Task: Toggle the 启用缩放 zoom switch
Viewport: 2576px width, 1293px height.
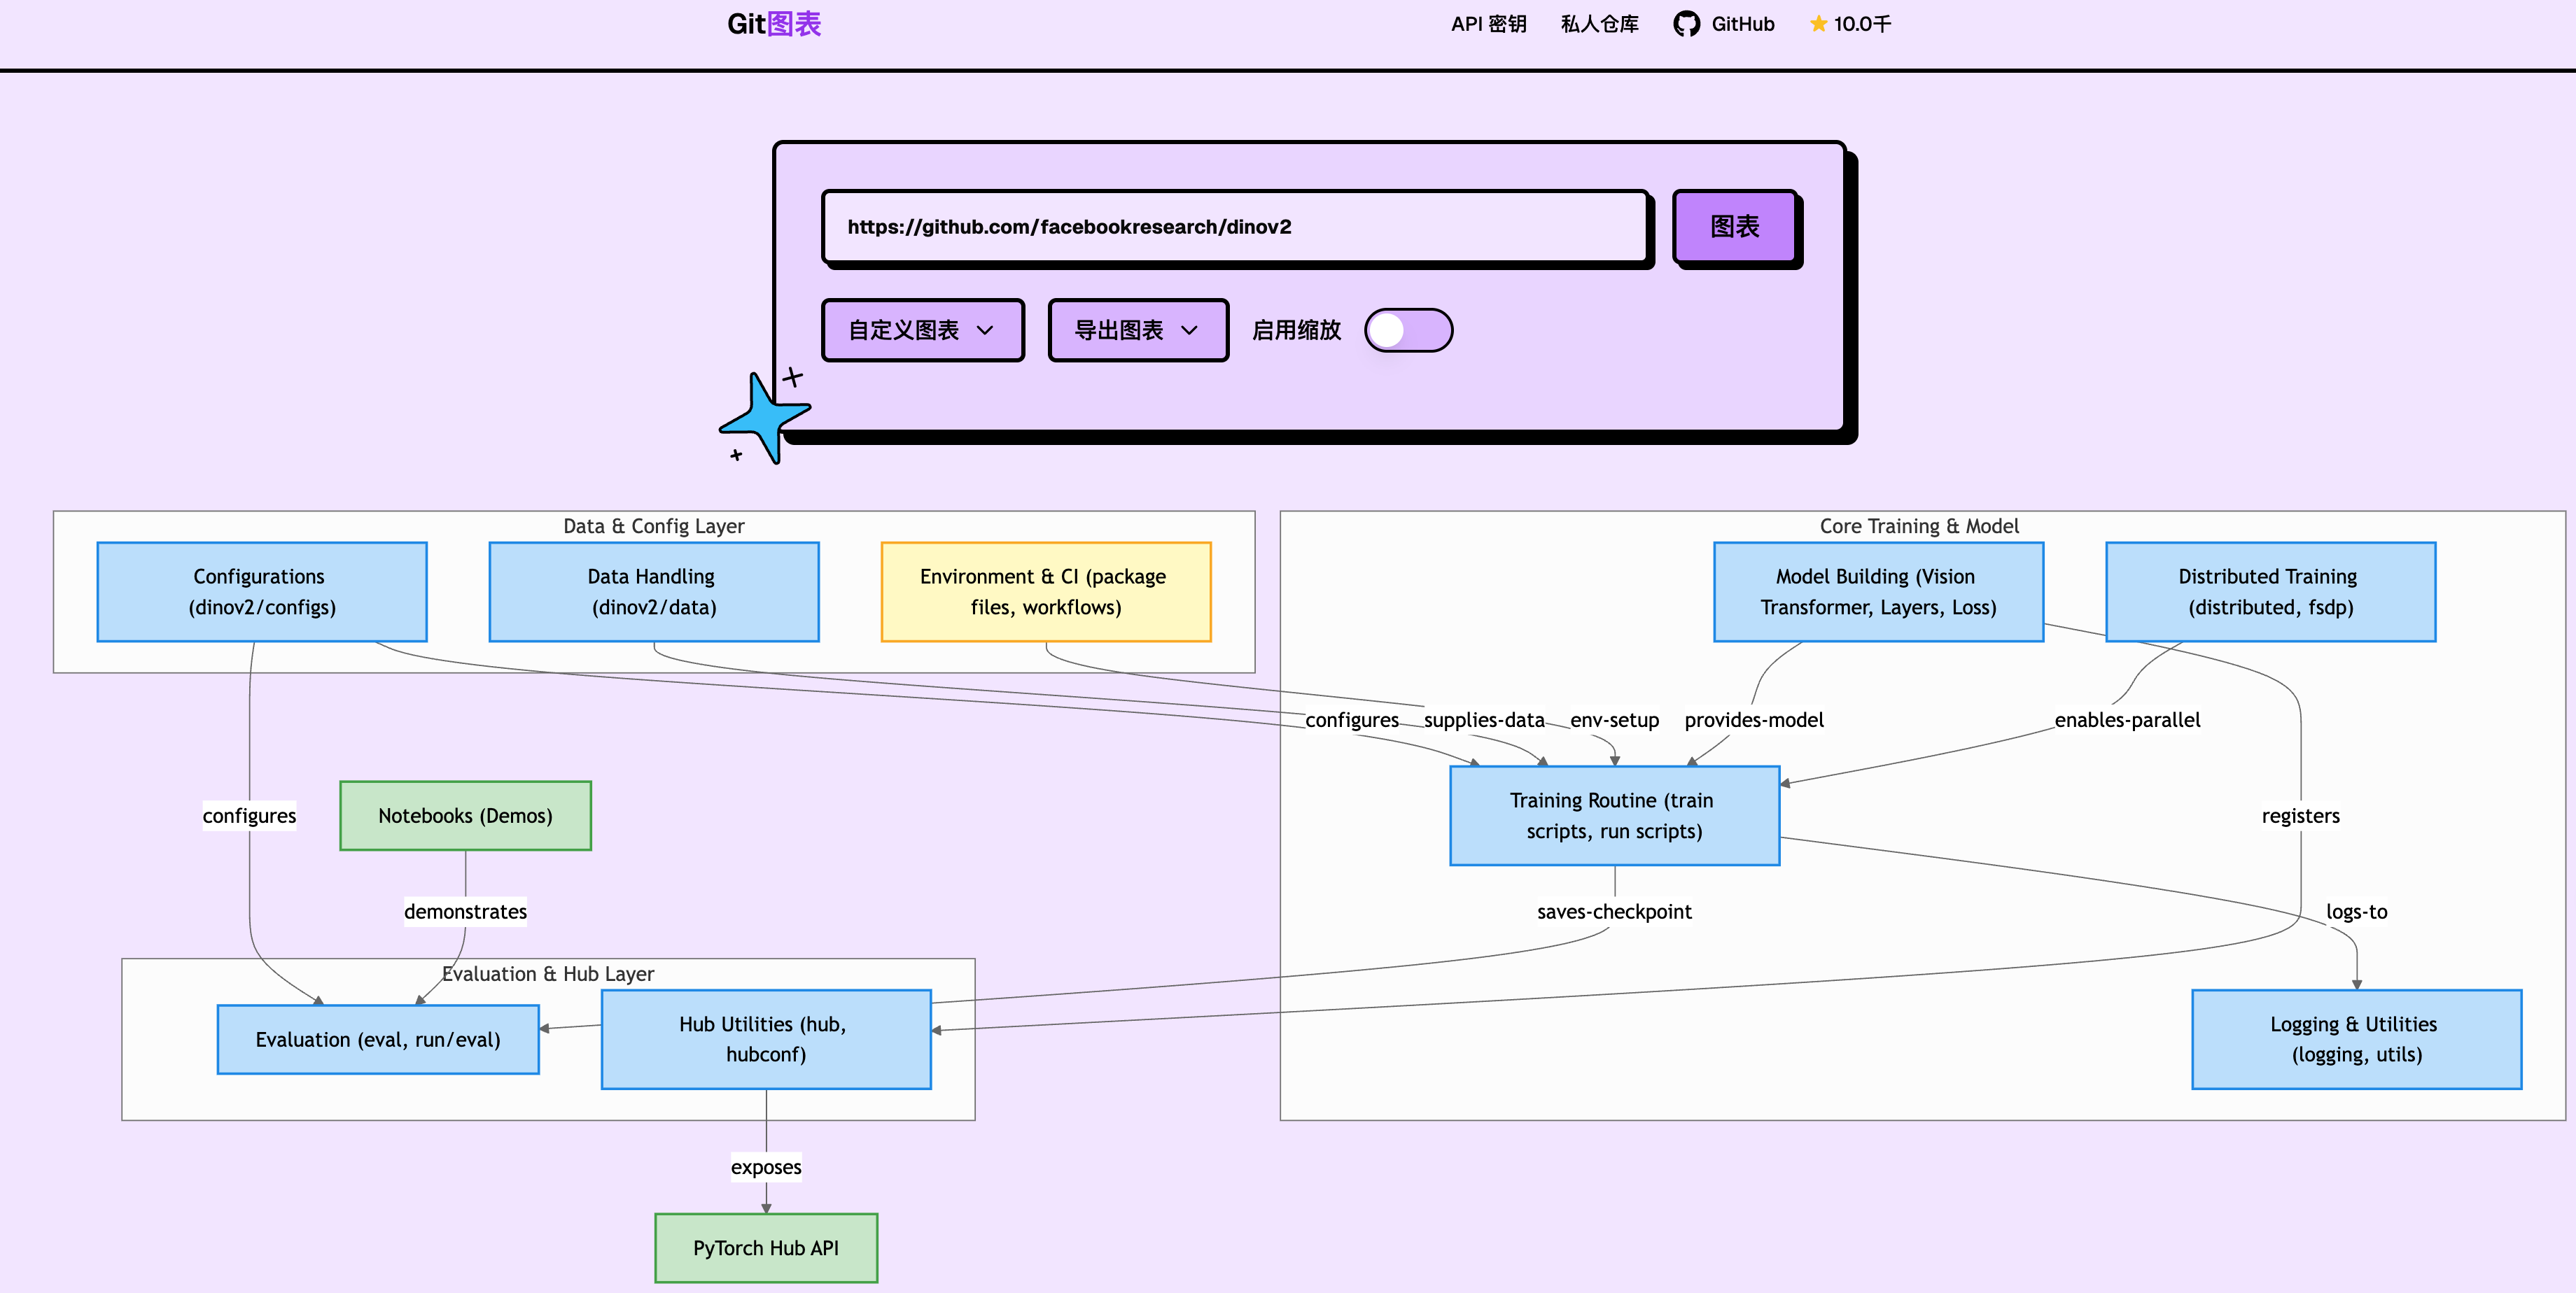Action: pos(1408,330)
